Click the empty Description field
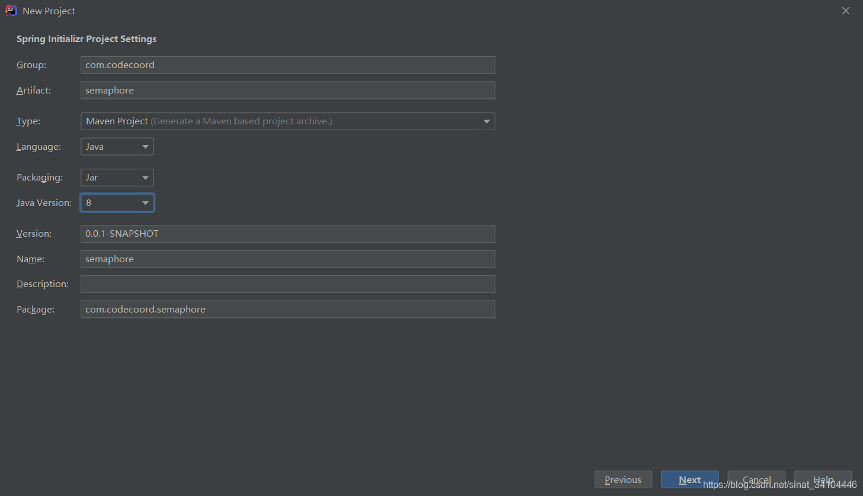 pos(287,284)
